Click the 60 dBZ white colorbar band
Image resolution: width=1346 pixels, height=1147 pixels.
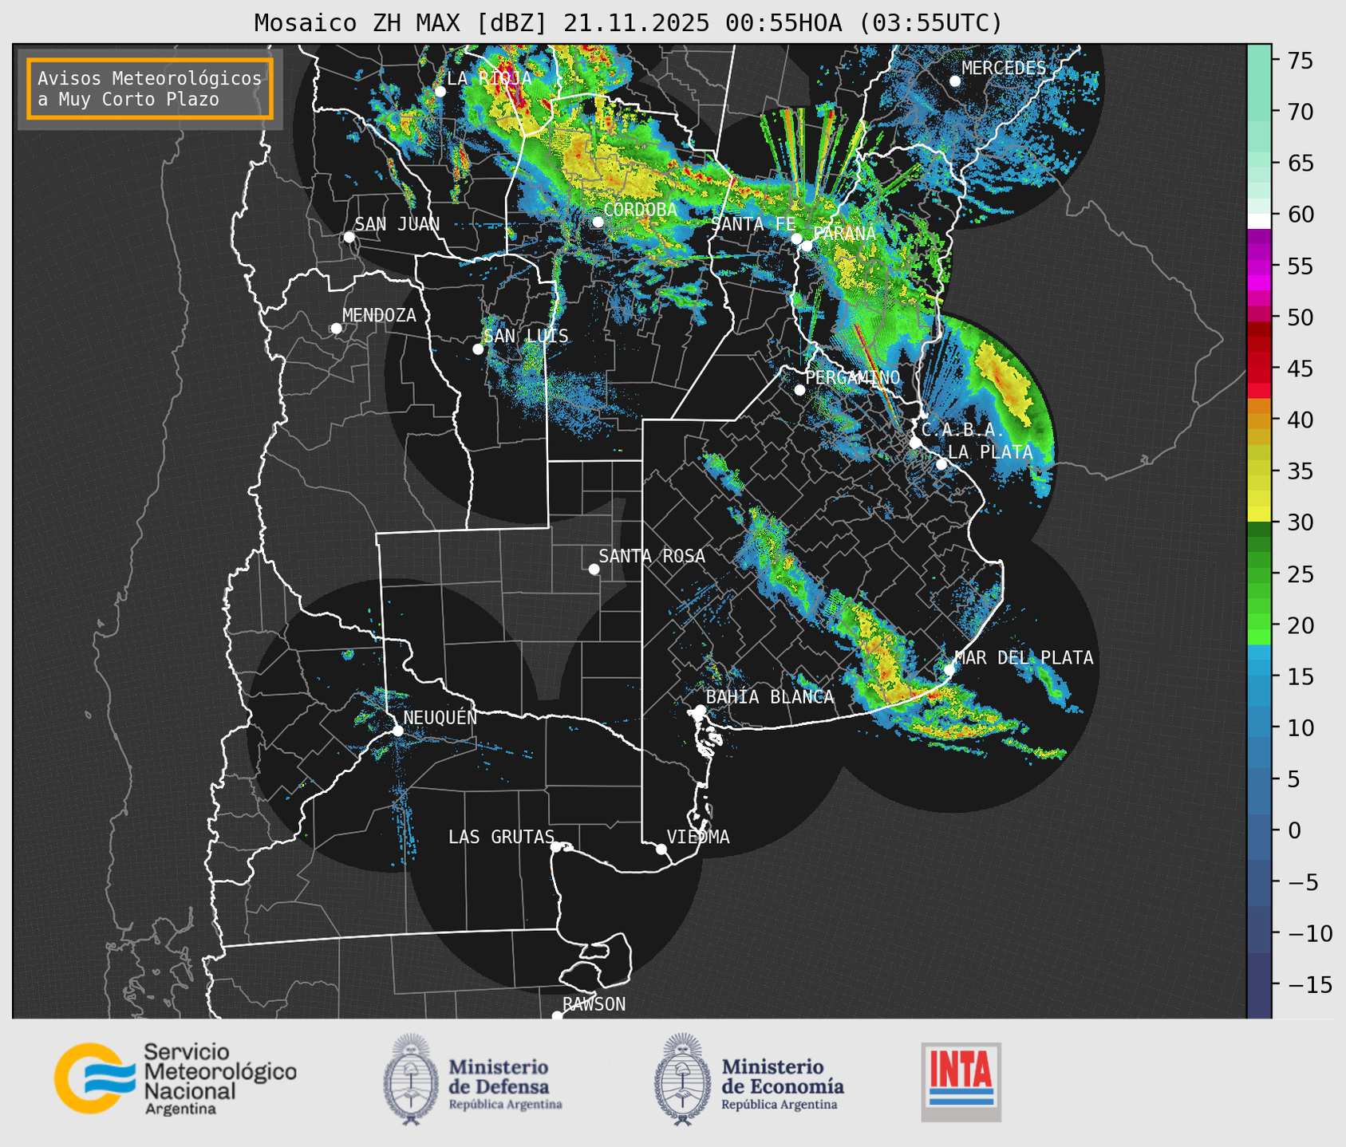coord(1259,220)
